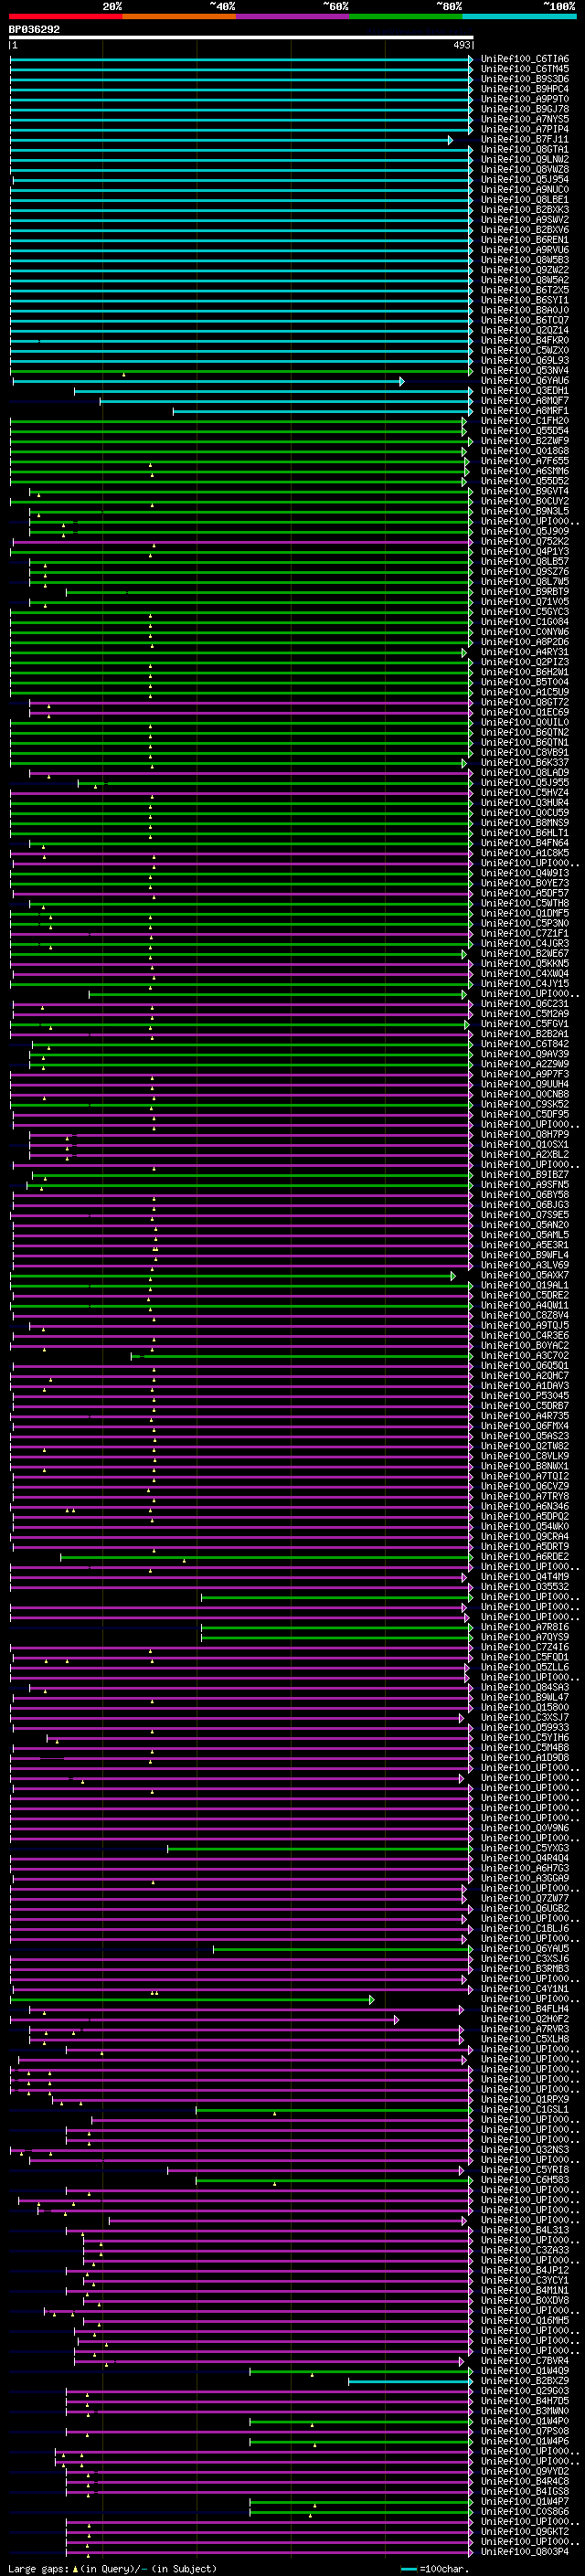Viewport: 585px width, 2576px height.
Task: Select label UniRef100_Q803P4
Action: pos(525,2551)
